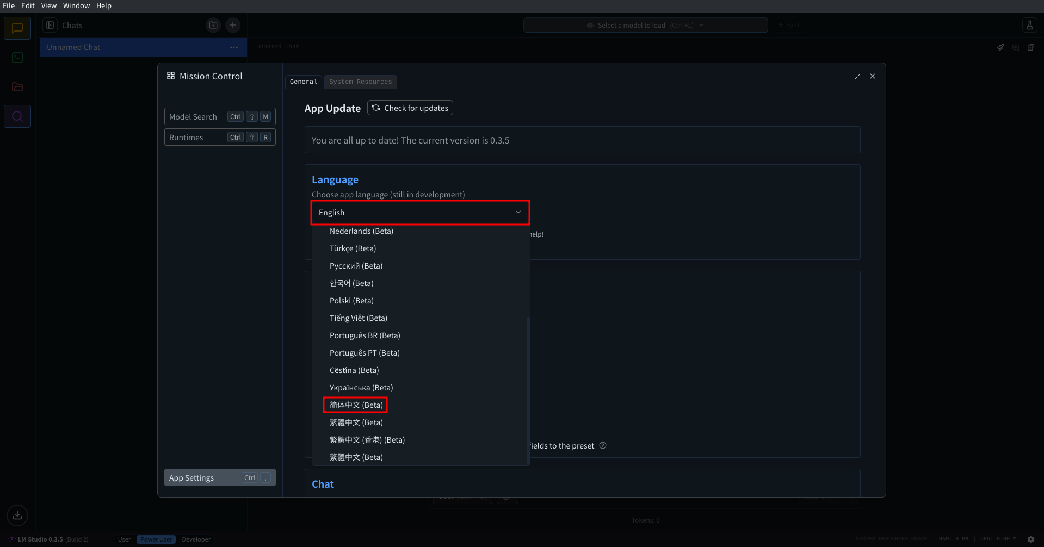Viewport: 1044px width, 547px height.
Task: Start a new chat with plus icon
Action: click(x=233, y=25)
